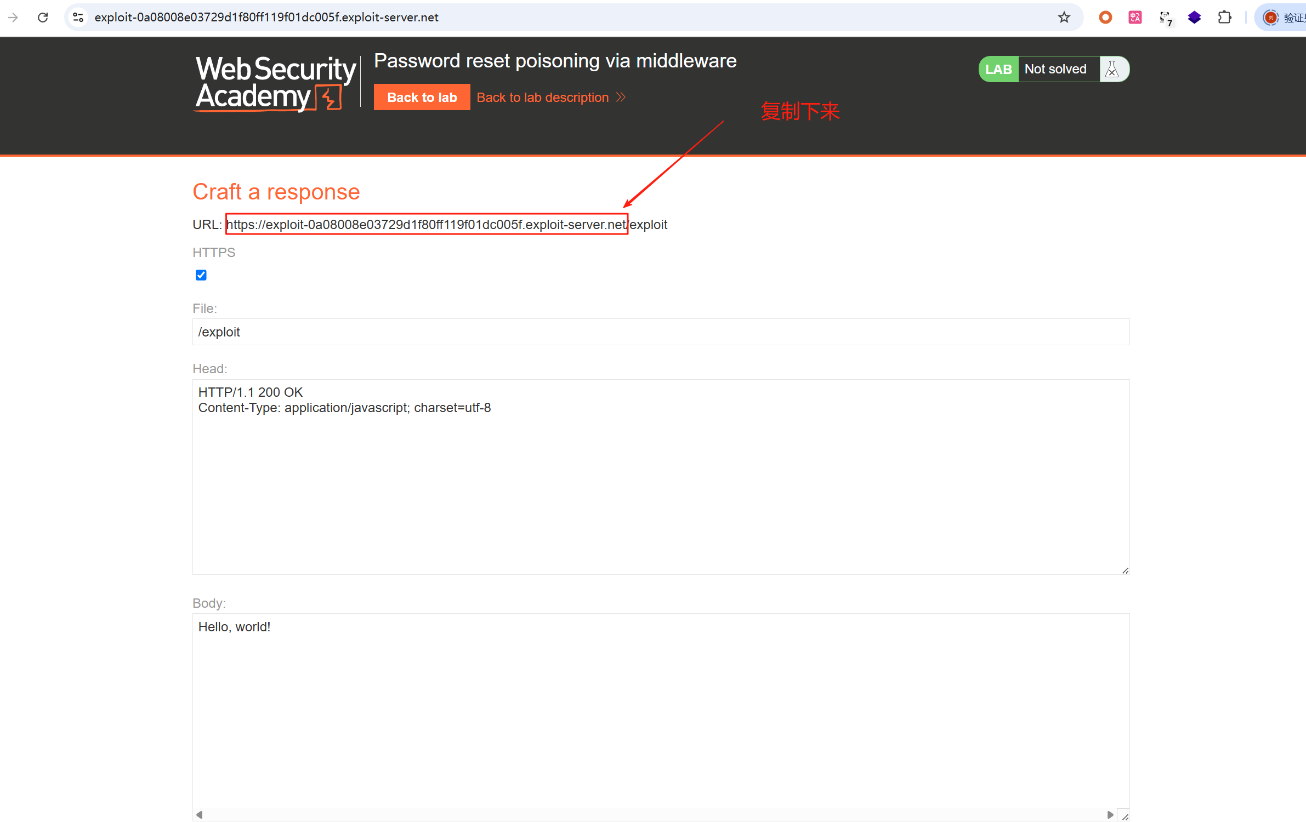
Task: Click the Back to lab button
Action: tap(422, 97)
